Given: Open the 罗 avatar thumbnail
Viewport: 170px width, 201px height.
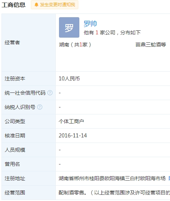Looking at the screenshot, I should (x=69, y=27).
